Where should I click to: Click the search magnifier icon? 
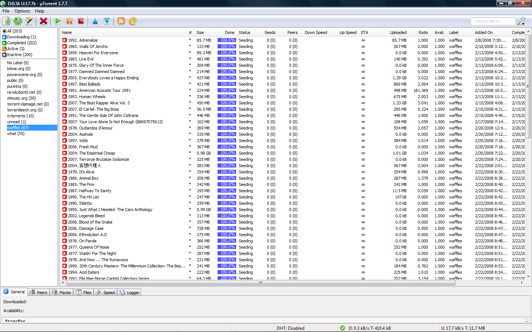(x=521, y=21)
